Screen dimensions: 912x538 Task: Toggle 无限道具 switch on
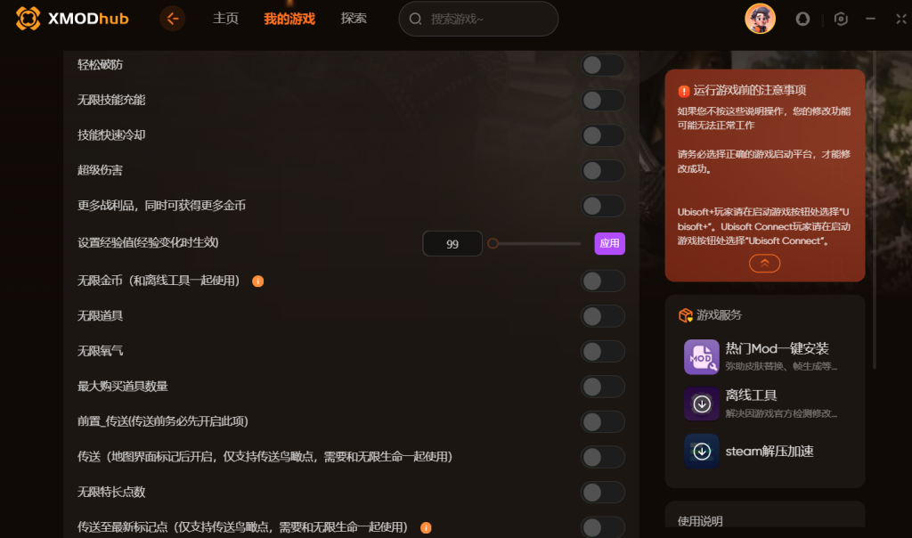(603, 316)
